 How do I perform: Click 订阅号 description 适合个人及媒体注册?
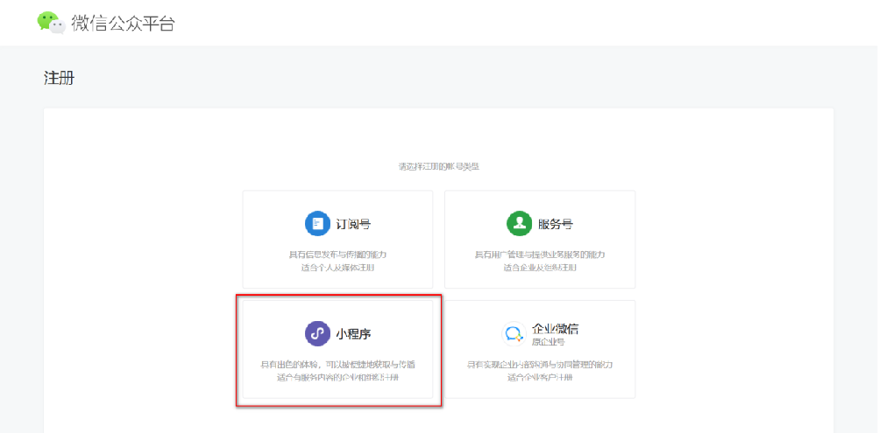coord(337,268)
